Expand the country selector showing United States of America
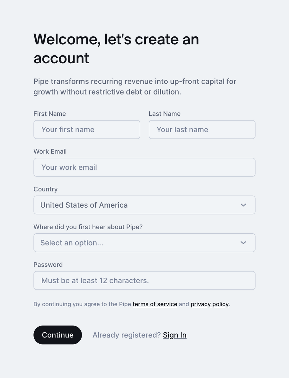Image resolution: width=289 pixels, height=378 pixels. coord(144,205)
